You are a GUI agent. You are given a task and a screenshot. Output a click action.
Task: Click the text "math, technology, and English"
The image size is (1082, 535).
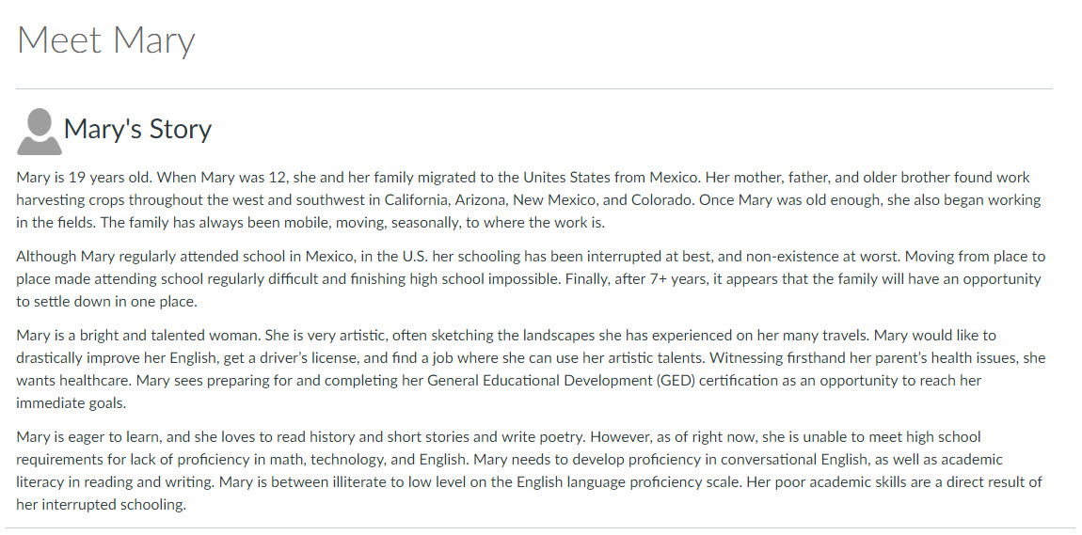pos(374,459)
